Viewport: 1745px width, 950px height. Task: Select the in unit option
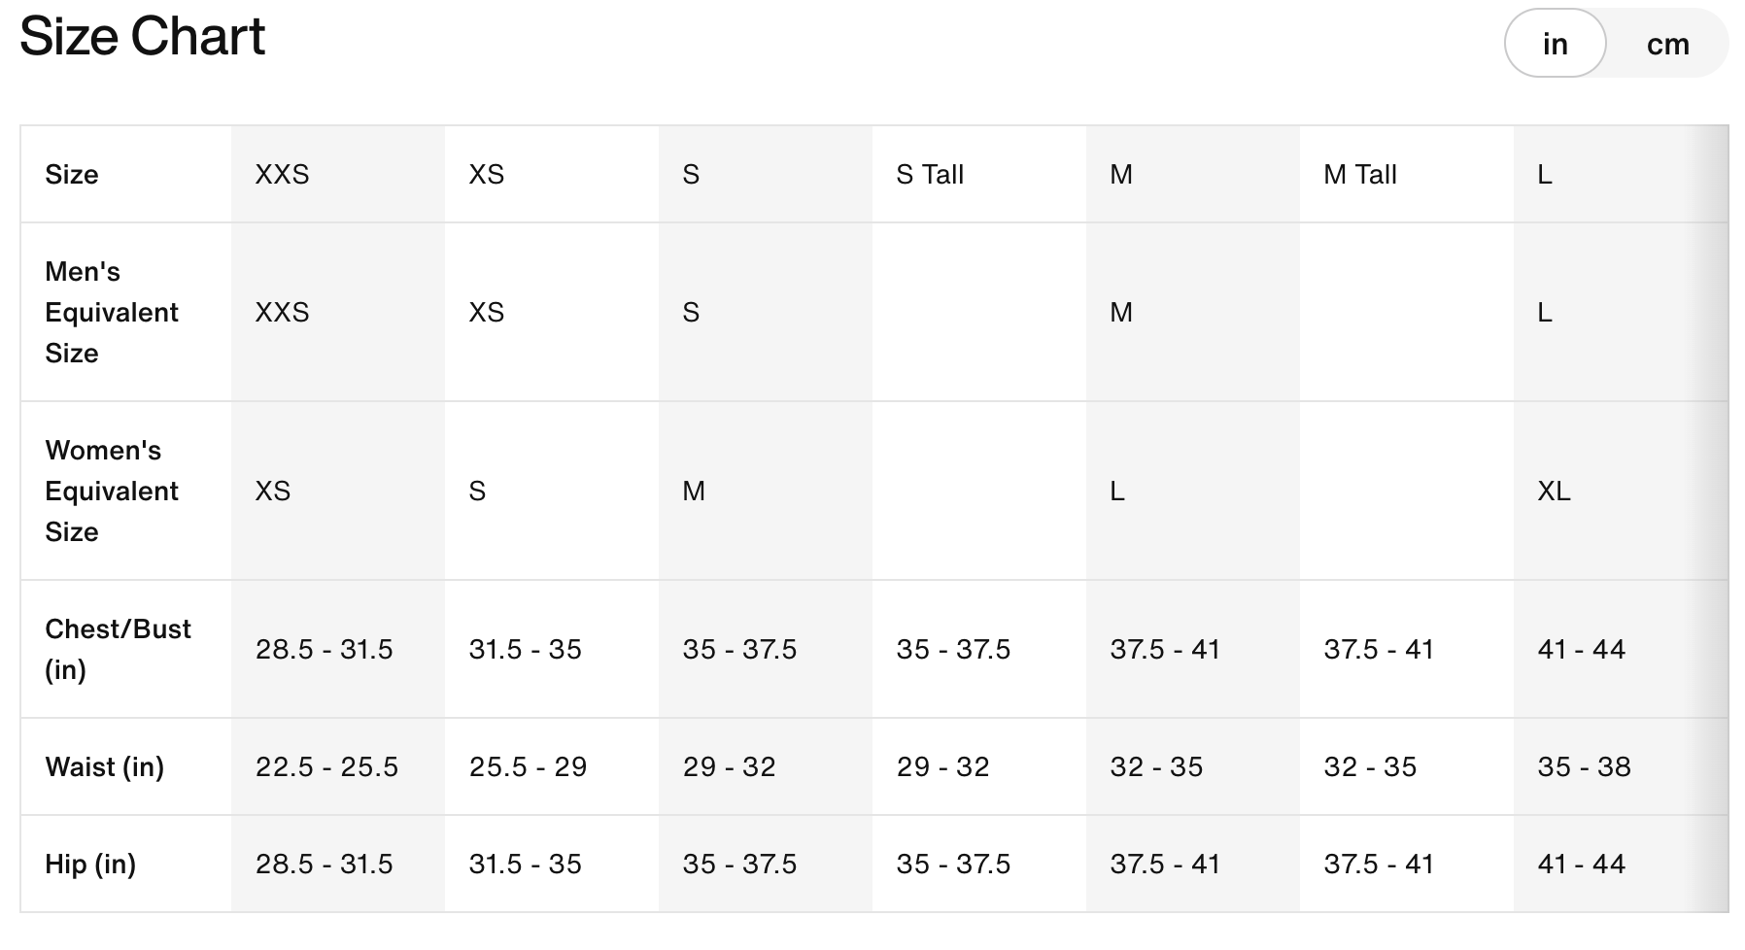1555,45
